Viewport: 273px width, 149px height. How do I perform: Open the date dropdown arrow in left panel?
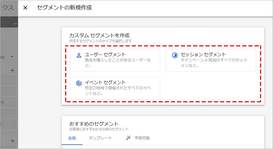tap(12, 57)
